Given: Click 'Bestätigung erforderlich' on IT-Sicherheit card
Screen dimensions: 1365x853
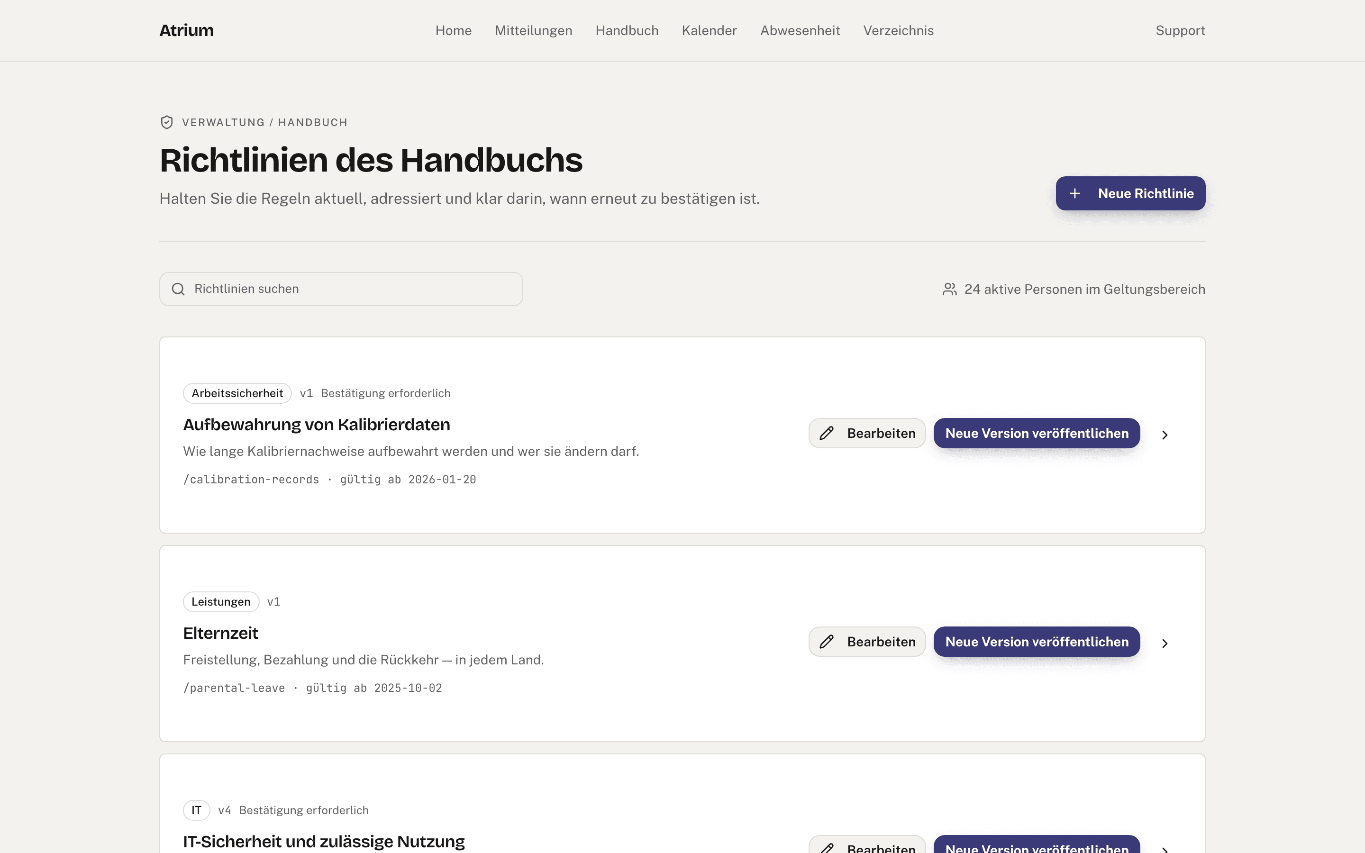Looking at the screenshot, I should [x=304, y=811].
